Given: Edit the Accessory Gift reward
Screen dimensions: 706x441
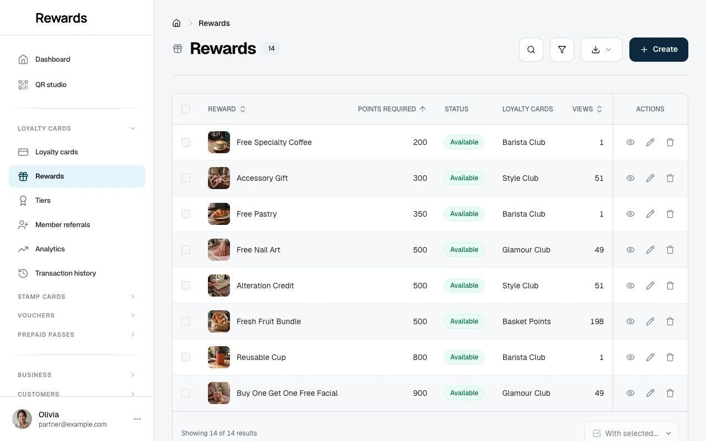Looking at the screenshot, I should click(650, 178).
